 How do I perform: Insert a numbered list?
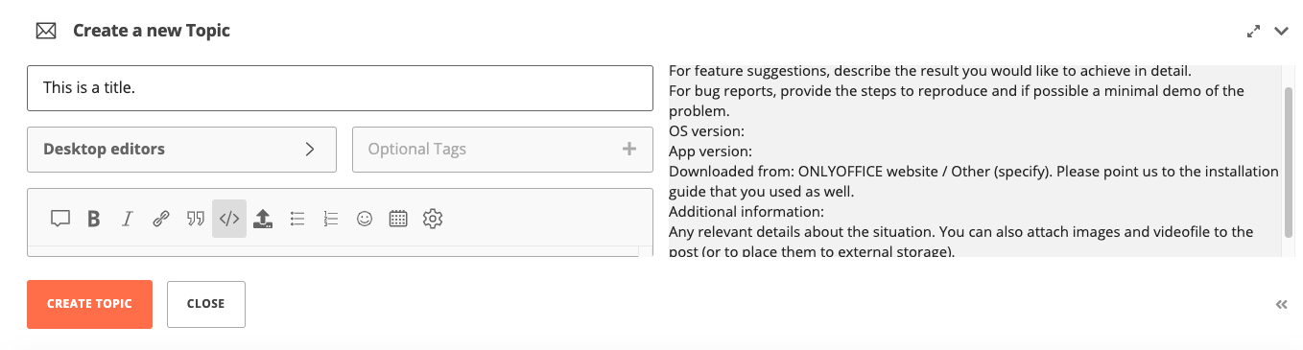331,219
